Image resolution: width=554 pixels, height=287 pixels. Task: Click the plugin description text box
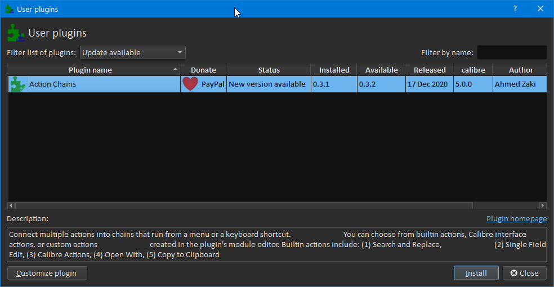(277, 245)
